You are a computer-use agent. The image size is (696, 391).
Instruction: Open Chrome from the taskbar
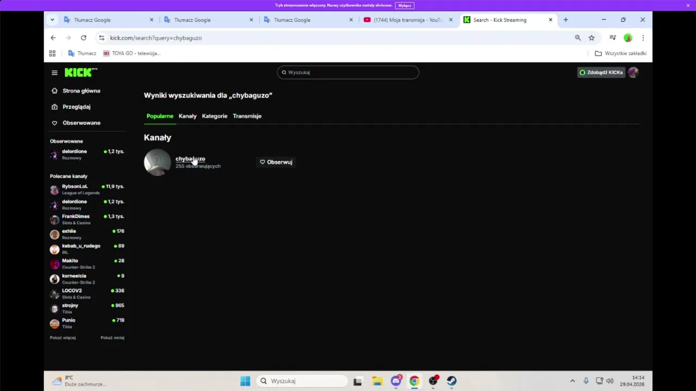tap(414, 381)
